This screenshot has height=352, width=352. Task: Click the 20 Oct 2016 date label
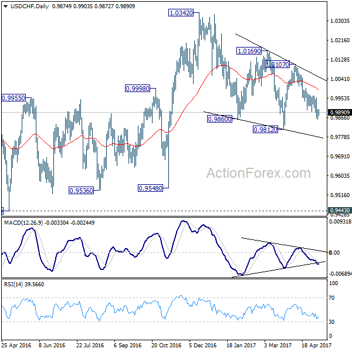[x=166, y=345]
